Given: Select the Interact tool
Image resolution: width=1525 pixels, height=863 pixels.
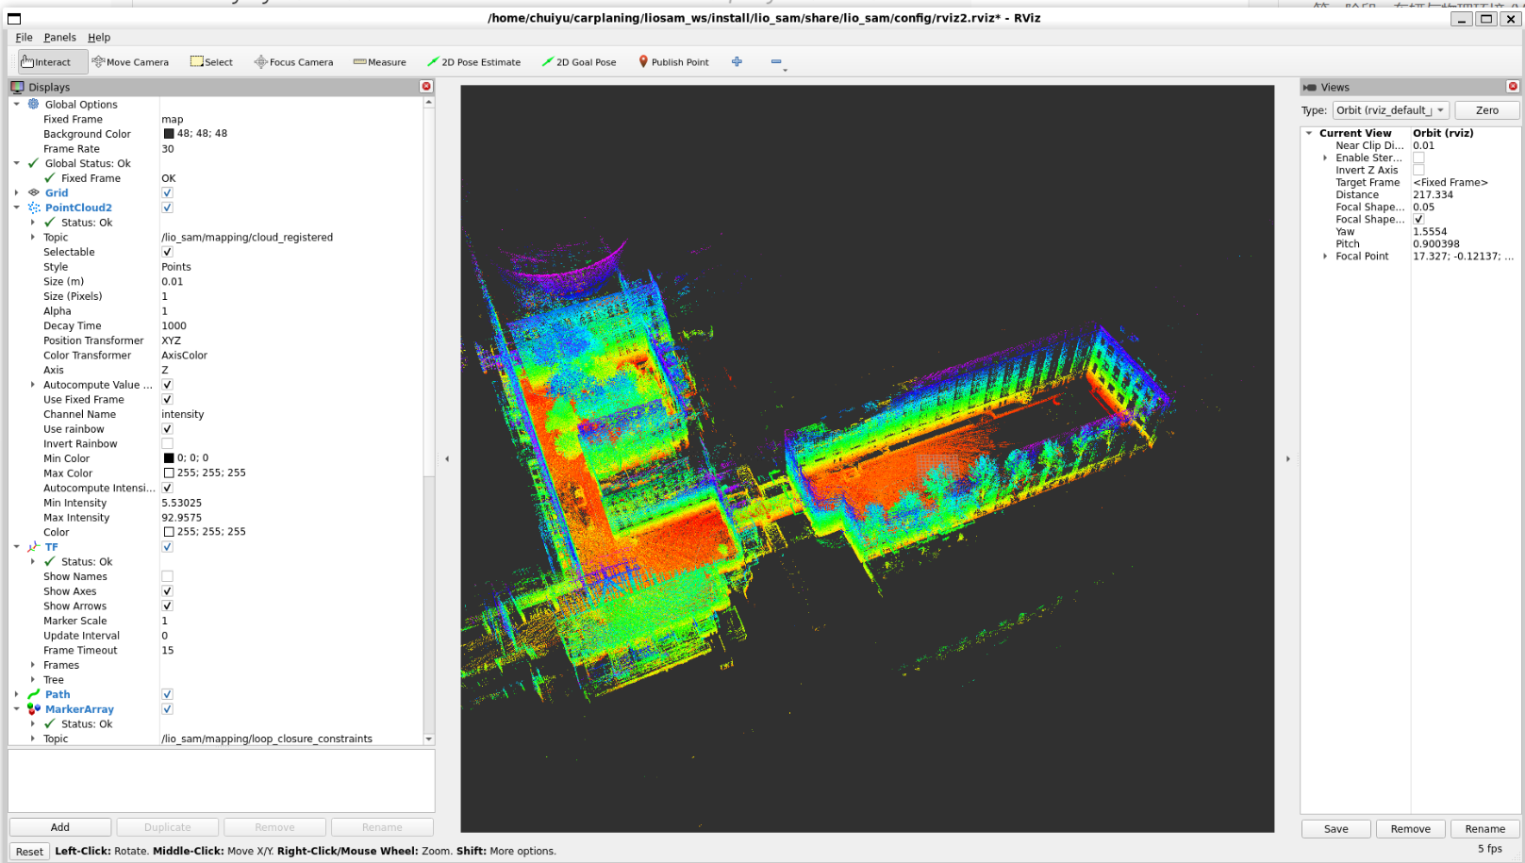Looking at the screenshot, I should pyautogui.click(x=47, y=62).
